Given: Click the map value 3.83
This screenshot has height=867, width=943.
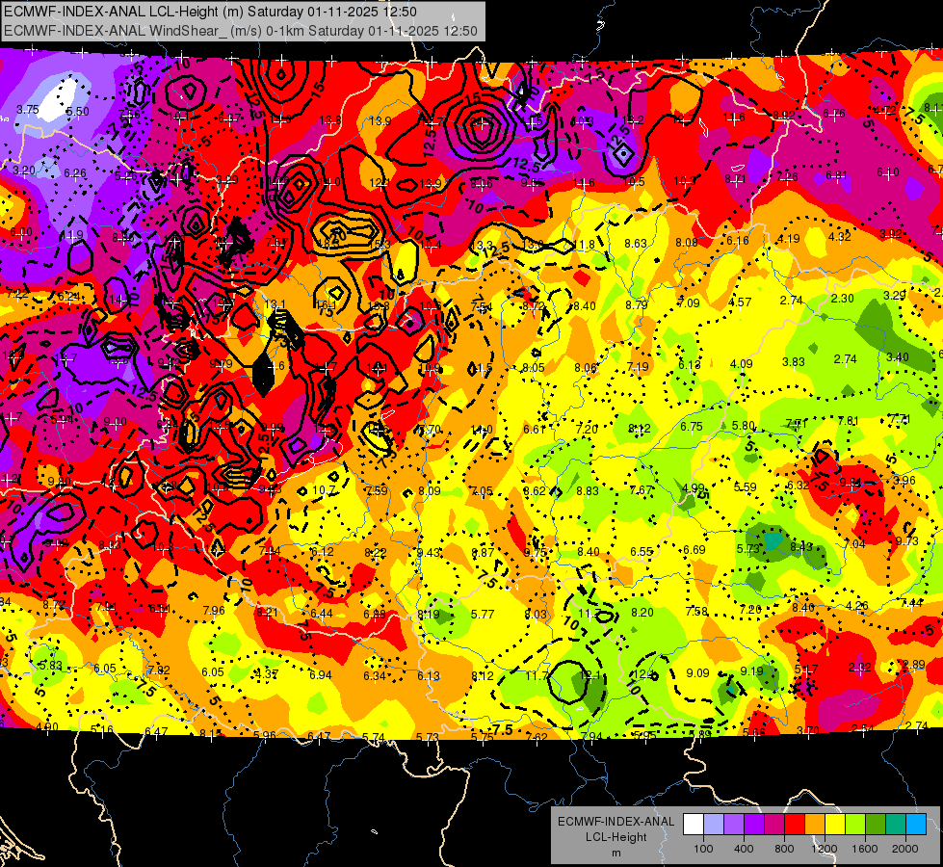Looking at the screenshot, I should (794, 361).
